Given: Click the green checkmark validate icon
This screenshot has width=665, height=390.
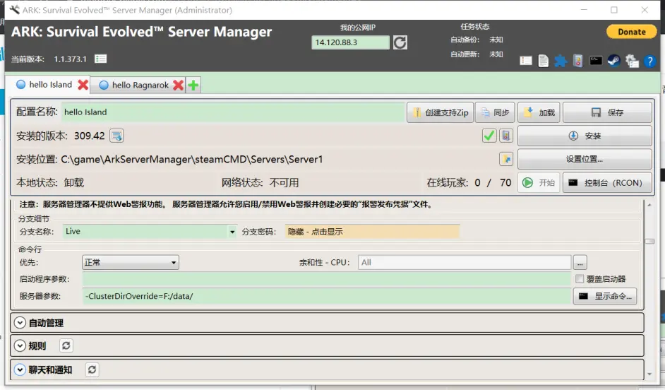Looking at the screenshot, I should point(489,136).
